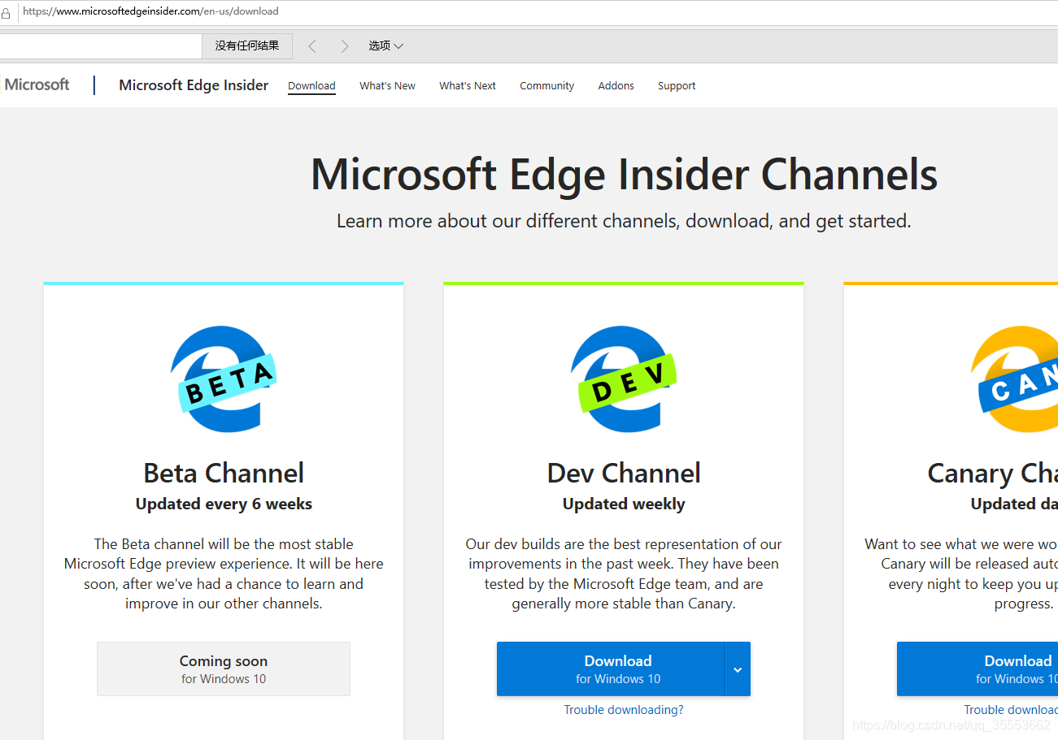Open Microsoft Edge Insider home link
Image resolution: width=1058 pixels, height=740 pixels.
(194, 85)
